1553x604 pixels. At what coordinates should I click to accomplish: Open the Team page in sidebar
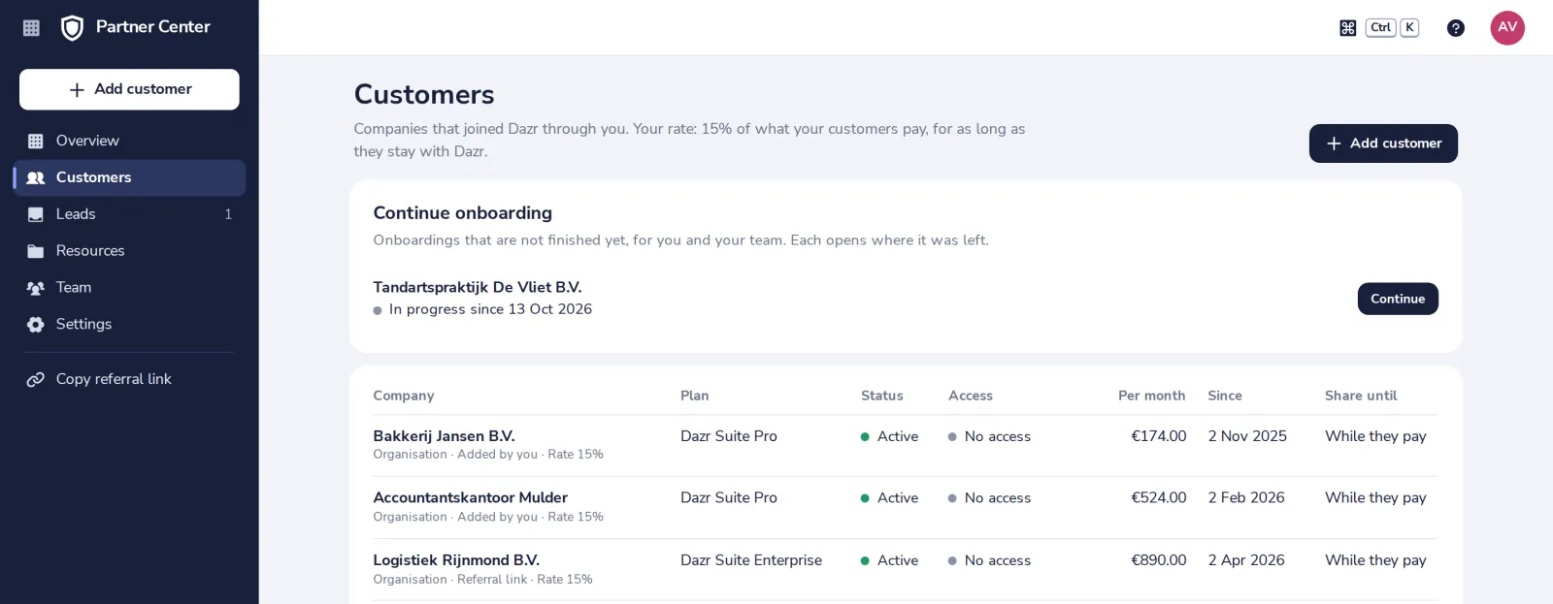coord(130,288)
